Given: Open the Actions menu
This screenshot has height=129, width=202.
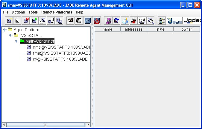Looking at the screenshot, I should [19, 12].
